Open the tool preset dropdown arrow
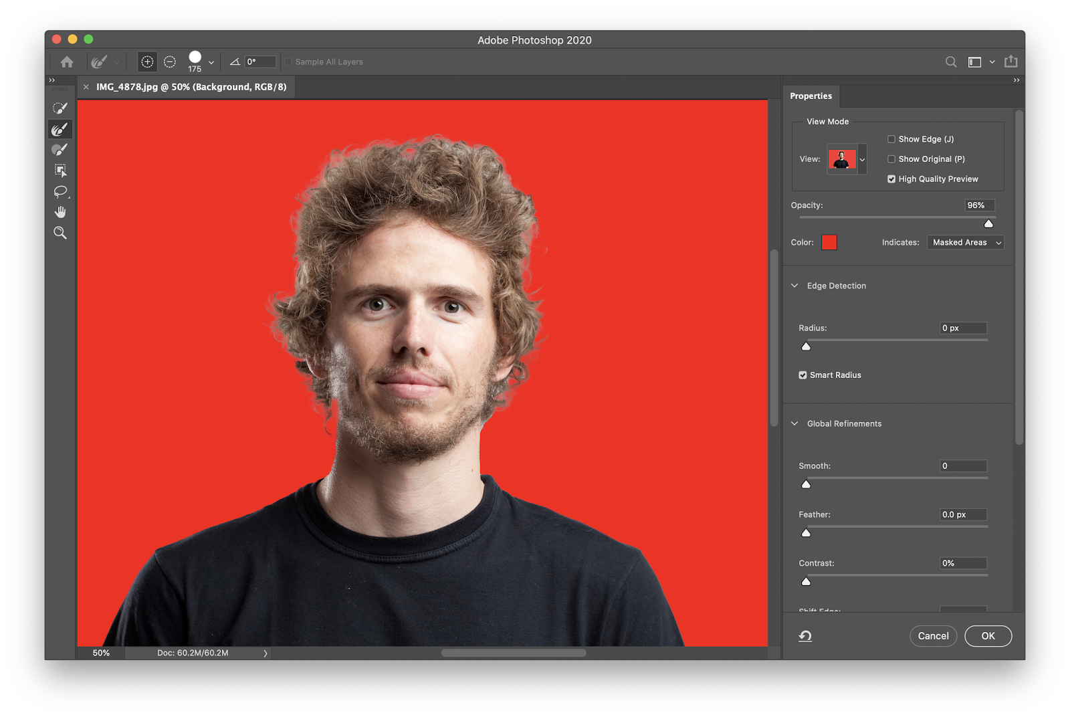Image resolution: width=1070 pixels, height=719 pixels. 116,63
